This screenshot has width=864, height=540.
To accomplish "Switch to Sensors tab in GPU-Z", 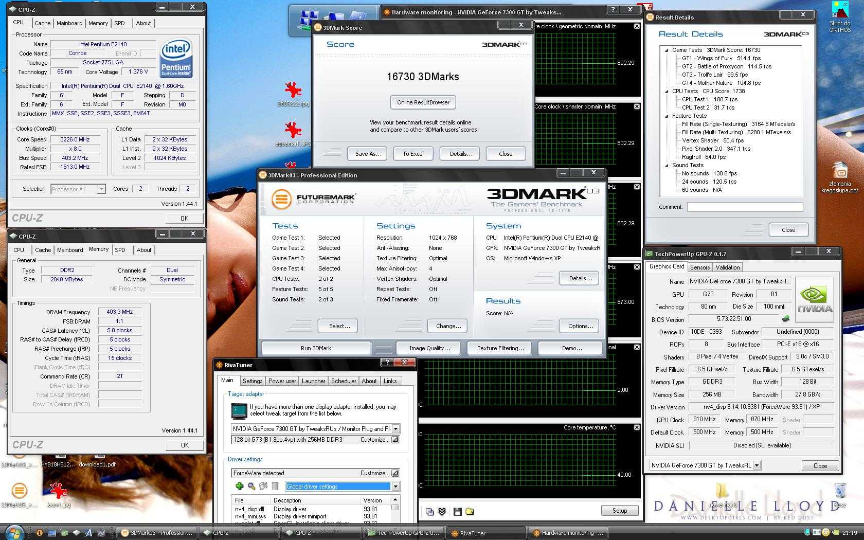I will 700,267.
